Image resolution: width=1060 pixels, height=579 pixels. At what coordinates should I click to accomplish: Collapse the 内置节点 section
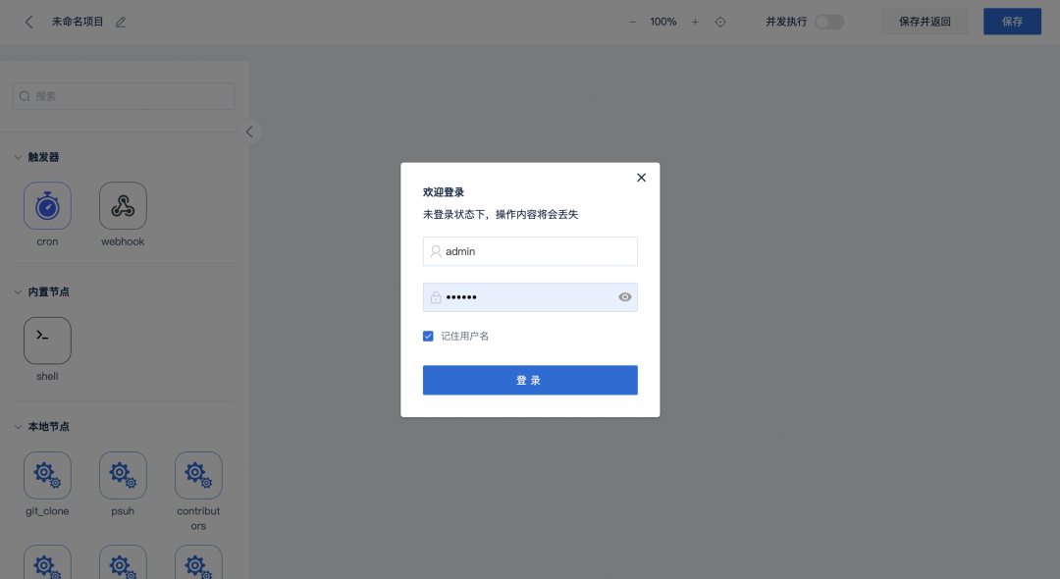[x=18, y=291]
